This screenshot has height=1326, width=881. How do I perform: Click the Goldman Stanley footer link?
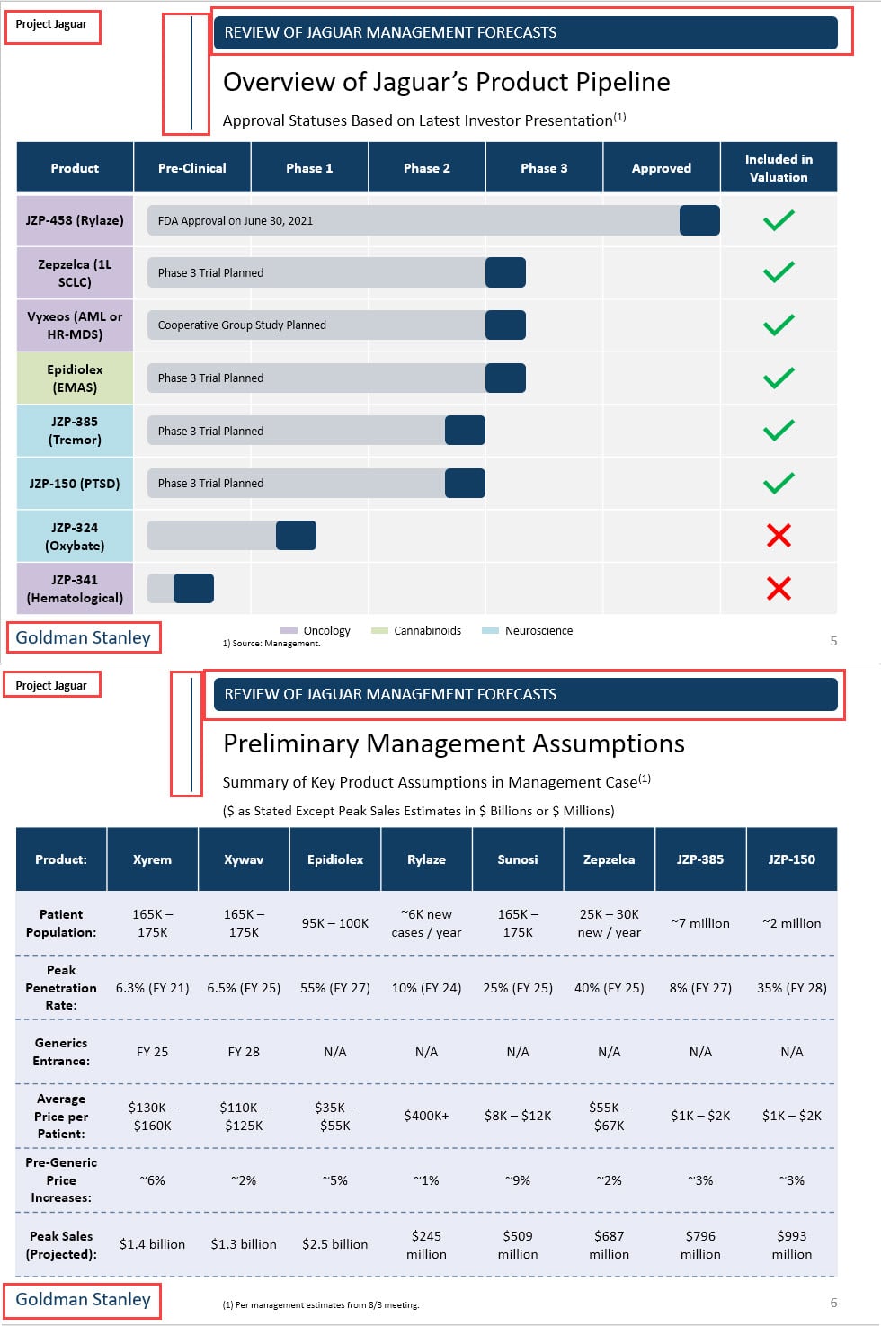pos(83,637)
